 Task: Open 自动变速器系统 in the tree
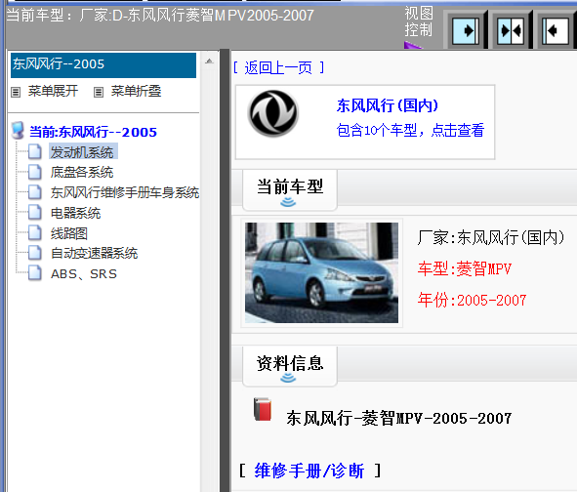(x=94, y=253)
